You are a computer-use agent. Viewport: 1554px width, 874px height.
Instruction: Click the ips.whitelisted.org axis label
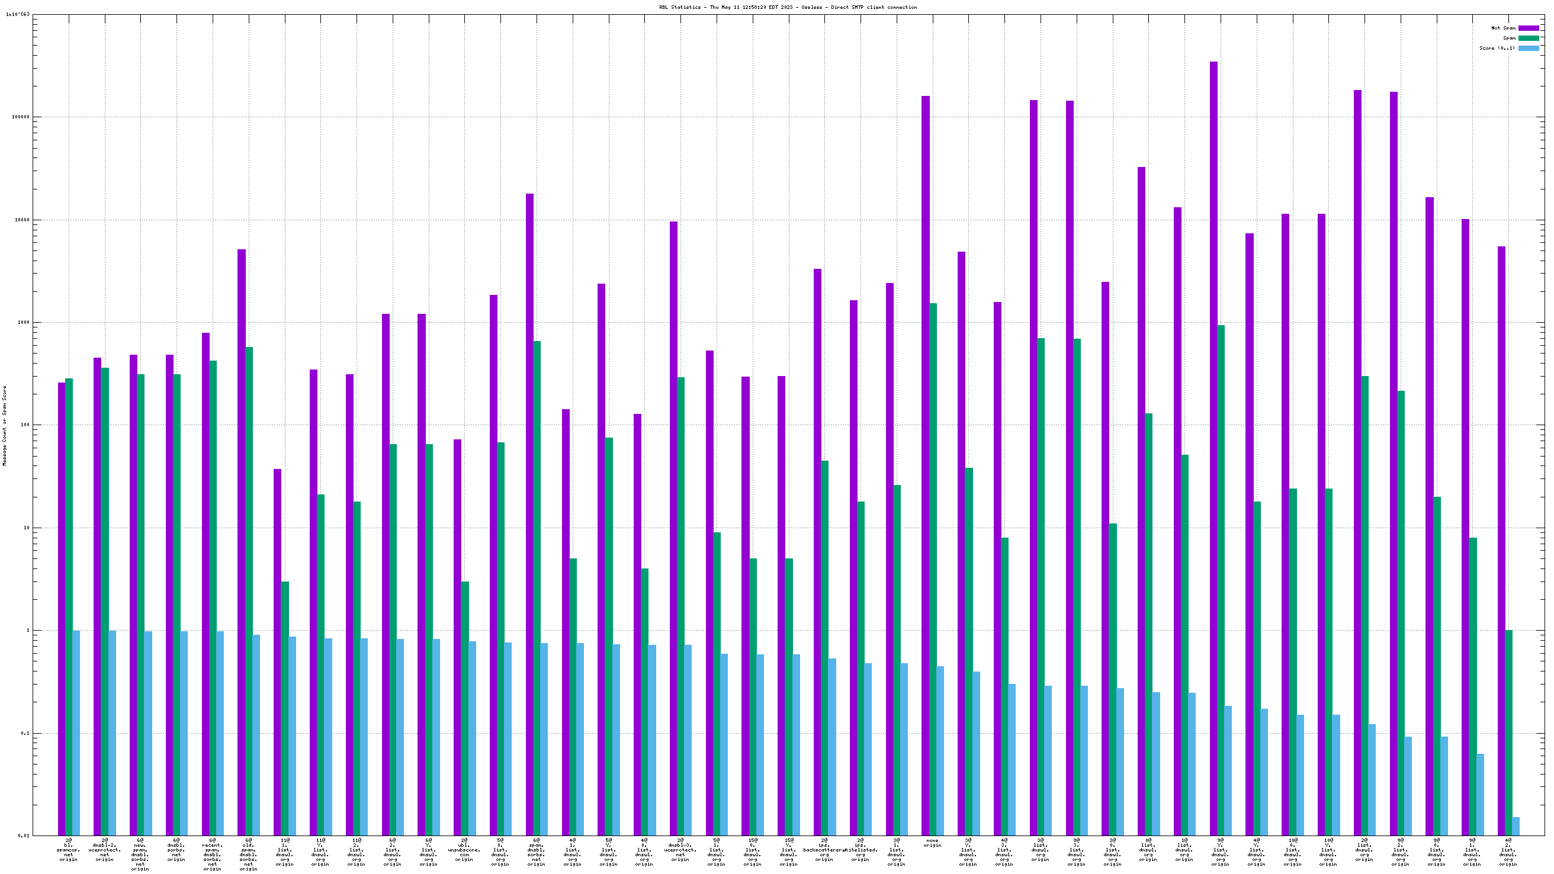point(861,850)
